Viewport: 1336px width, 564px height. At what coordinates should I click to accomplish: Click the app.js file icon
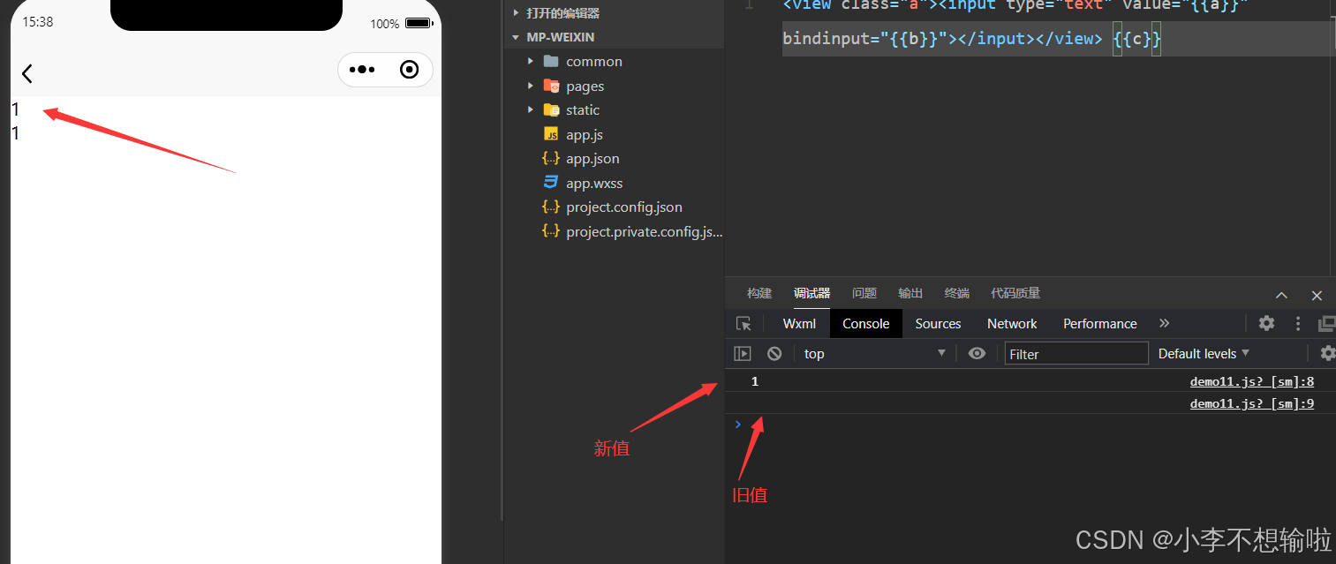pyautogui.click(x=551, y=134)
